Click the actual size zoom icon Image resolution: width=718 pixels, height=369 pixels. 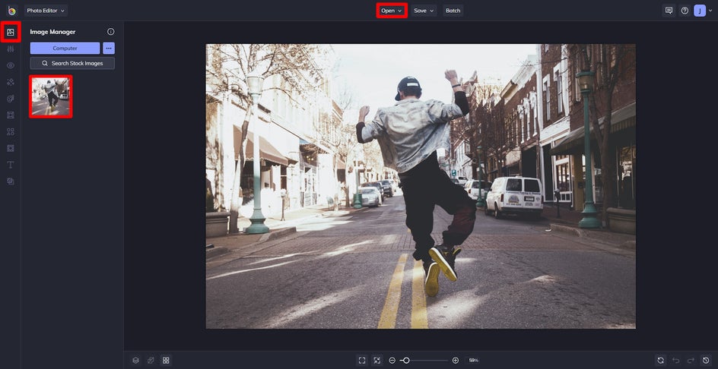click(376, 361)
